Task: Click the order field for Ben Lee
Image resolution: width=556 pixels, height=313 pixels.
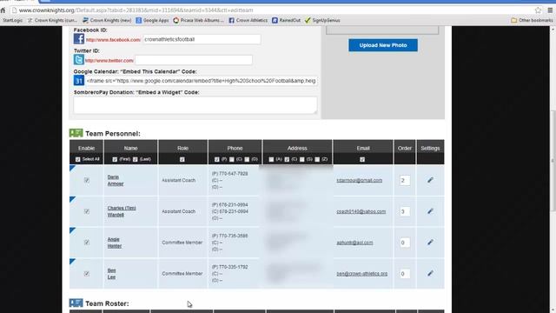Action: click(405, 274)
